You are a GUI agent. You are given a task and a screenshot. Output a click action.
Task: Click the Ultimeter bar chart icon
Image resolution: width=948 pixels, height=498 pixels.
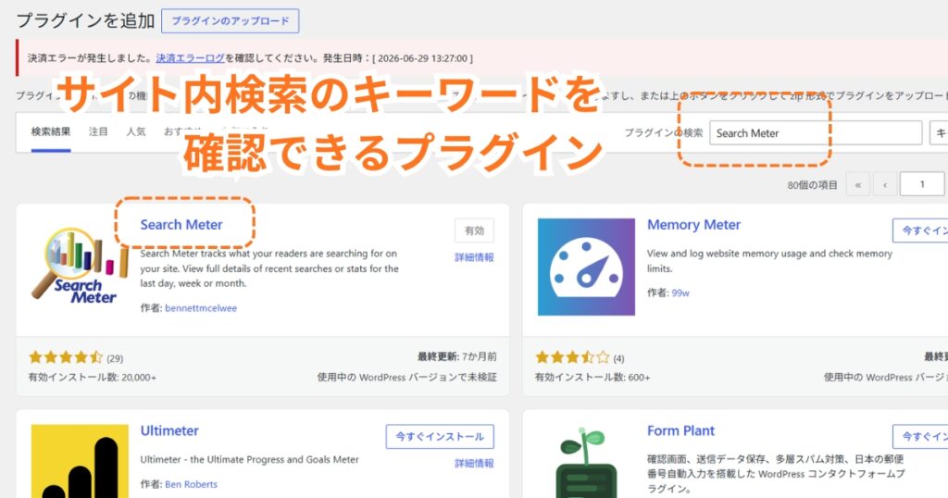pos(80,461)
